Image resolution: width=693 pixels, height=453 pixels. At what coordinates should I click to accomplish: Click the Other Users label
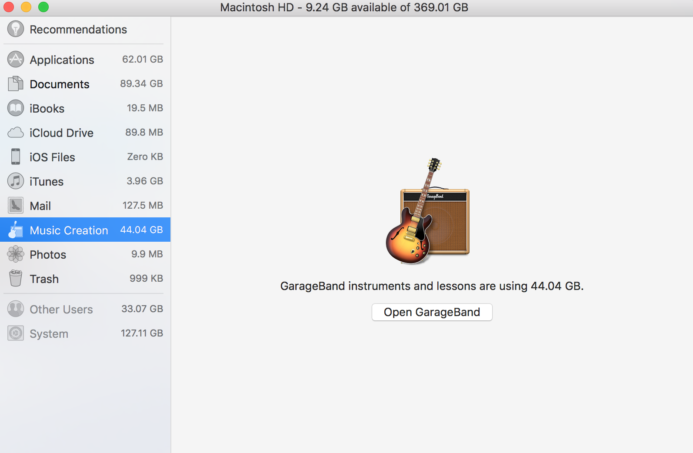[x=61, y=309]
